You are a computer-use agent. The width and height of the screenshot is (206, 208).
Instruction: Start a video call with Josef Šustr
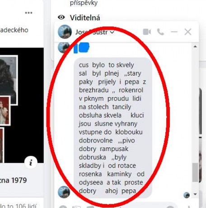click(147, 32)
